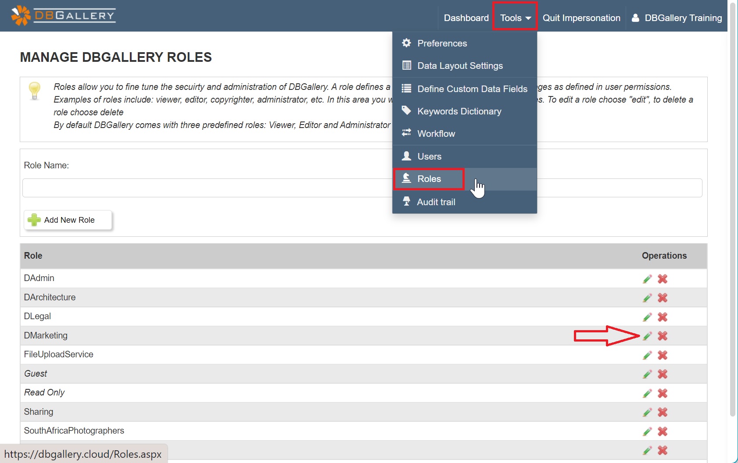738x463 pixels.
Task: Edit the DLegal role
Action: tap(647, 317)
